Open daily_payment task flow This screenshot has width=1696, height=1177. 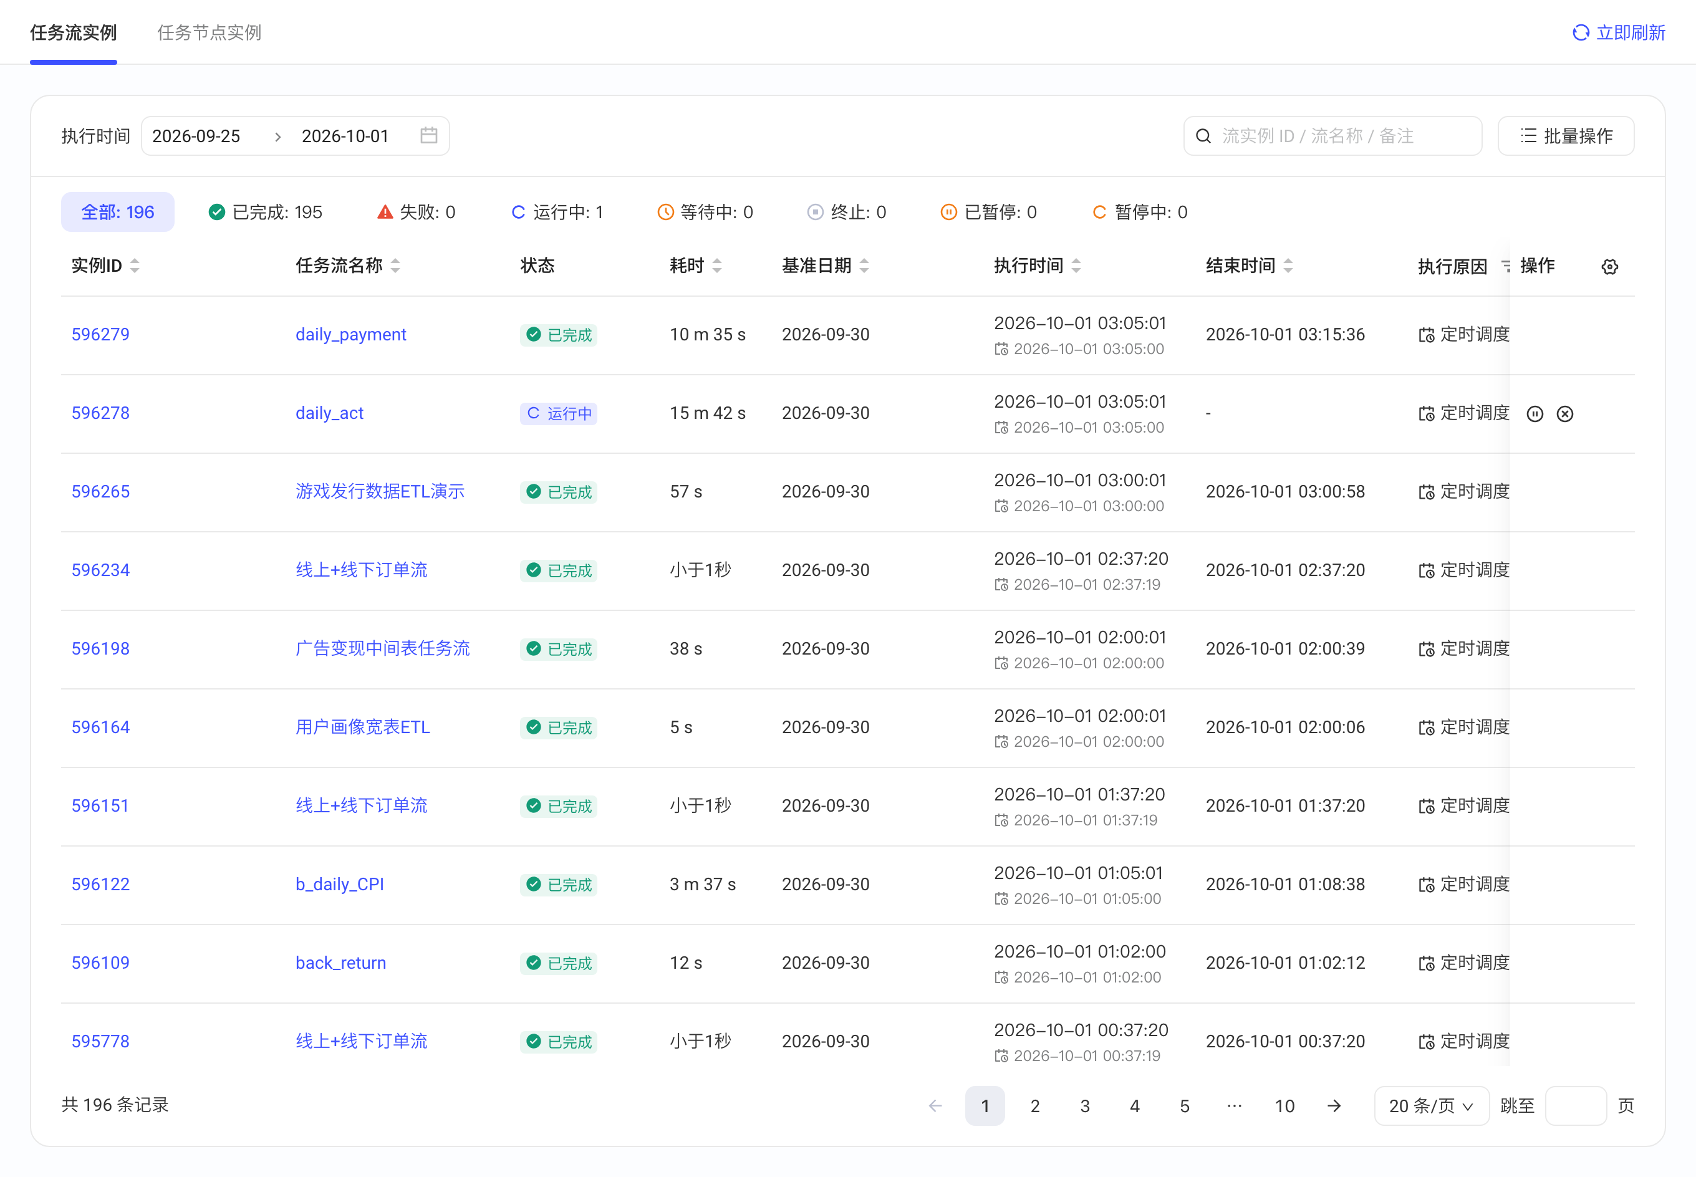click(x=351, y=335)
